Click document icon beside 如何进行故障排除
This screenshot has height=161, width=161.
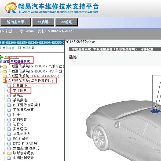(x=9, y=105)
